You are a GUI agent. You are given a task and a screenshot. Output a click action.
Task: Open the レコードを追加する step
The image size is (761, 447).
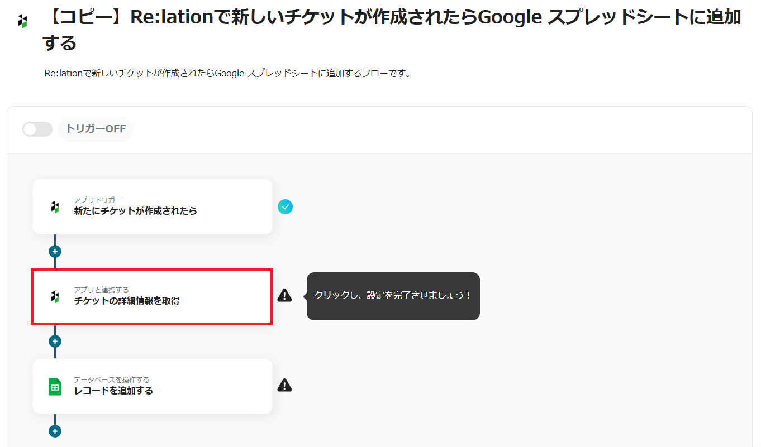point(152,386)
